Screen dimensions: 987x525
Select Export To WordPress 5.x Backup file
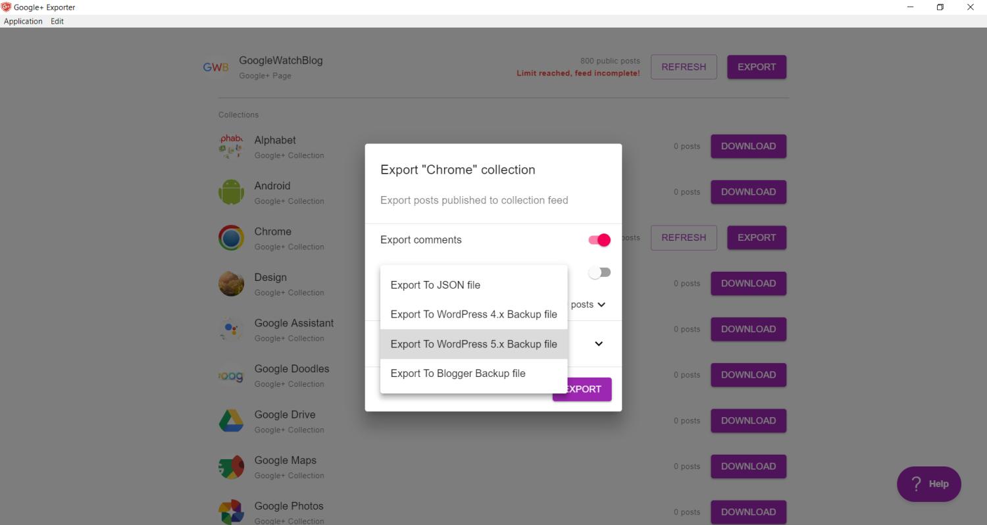(473, 344)
